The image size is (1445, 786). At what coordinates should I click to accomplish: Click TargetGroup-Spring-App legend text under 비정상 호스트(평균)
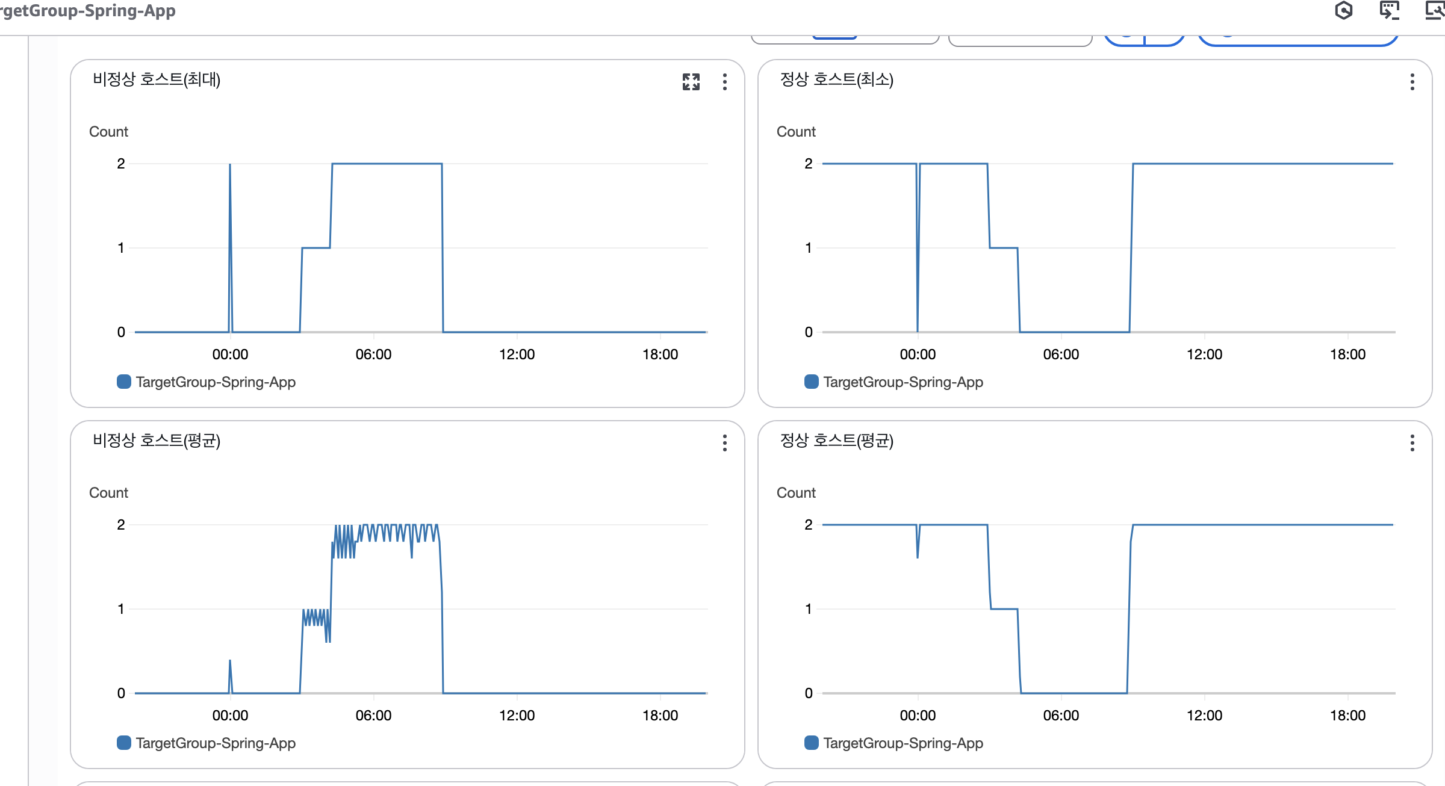[x=216, y=743]
